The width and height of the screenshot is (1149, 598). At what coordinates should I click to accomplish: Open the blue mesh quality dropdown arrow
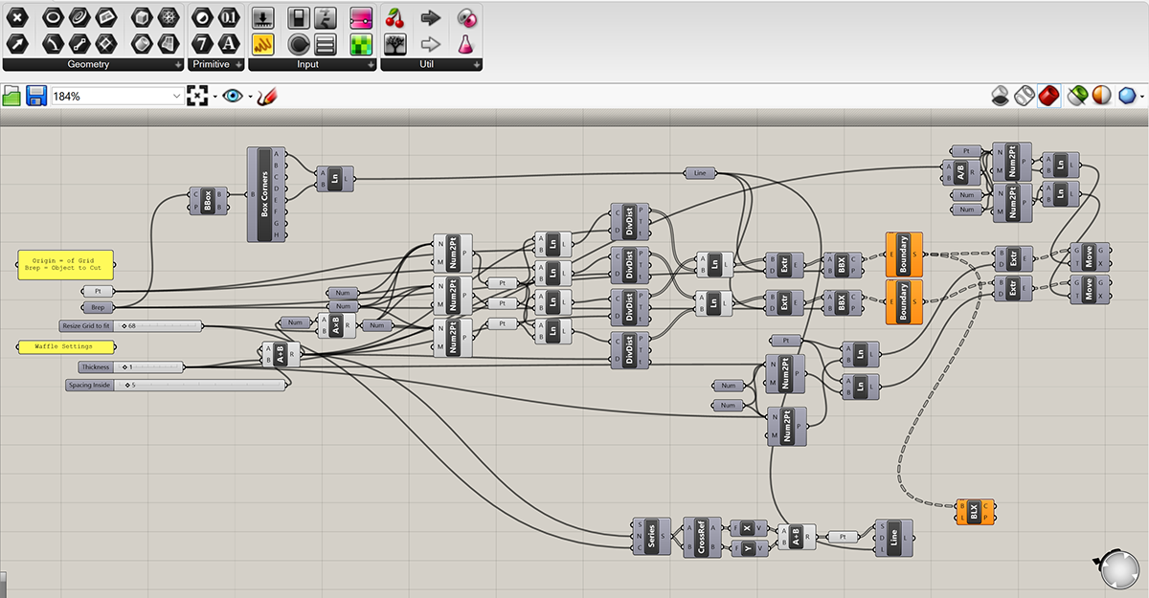[1142, 96]
